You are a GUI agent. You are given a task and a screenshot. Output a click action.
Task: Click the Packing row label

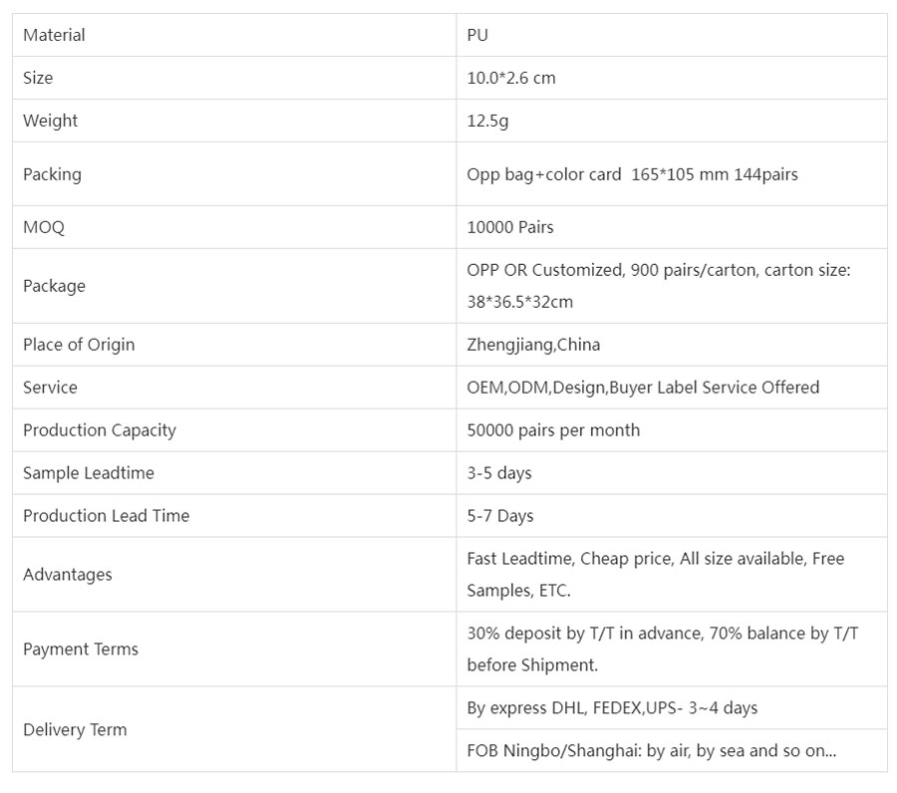pyautogui.click(x=52, y=174)
